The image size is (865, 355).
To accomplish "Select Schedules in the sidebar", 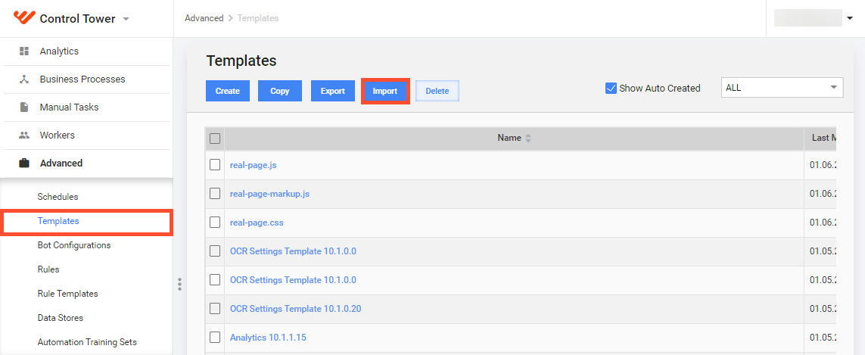I will click(58, 197).
